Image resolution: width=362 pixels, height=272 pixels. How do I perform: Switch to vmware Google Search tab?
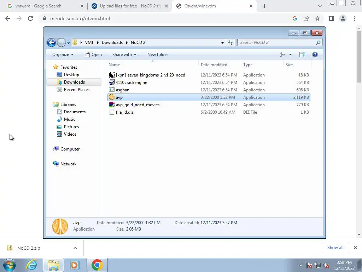(x=43, y=6)
